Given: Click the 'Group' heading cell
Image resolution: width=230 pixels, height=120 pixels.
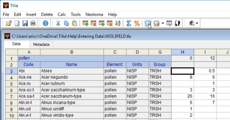Looking at the screenshot, I should click(x=160, y=65).
